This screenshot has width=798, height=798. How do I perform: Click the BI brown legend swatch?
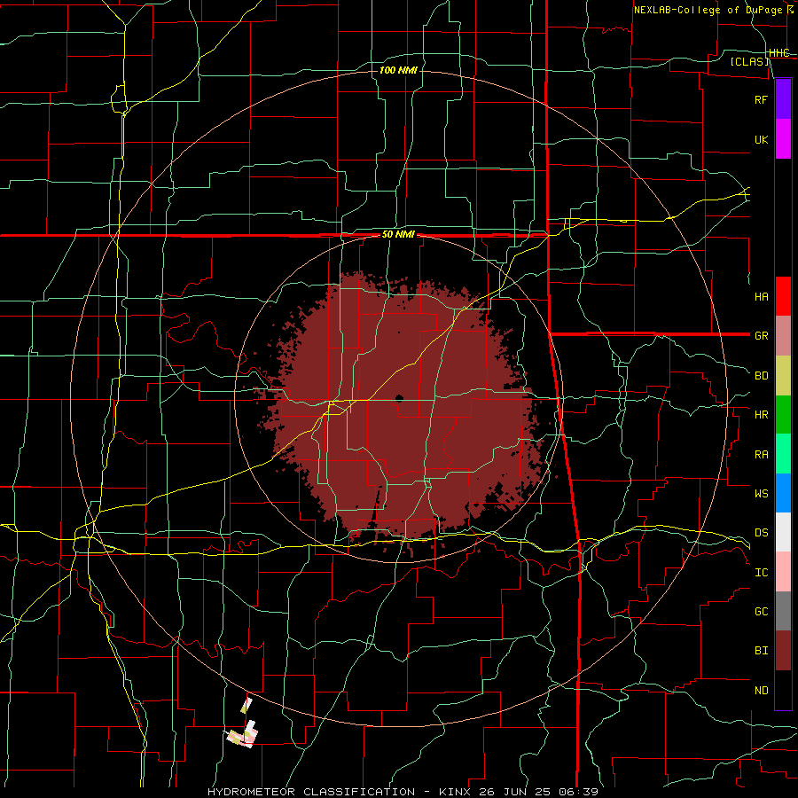[783, 651]
